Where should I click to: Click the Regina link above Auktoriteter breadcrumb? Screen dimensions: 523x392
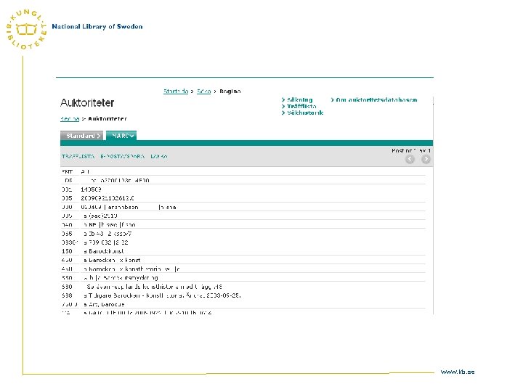pyautogui.click(x=70, y=118)
